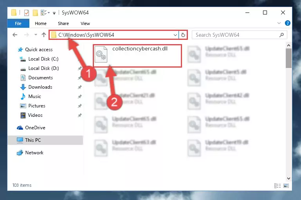This screenshot has height=200, width=301.
Task: Click the pin icon next to Downloads
Action: point(80,87)
